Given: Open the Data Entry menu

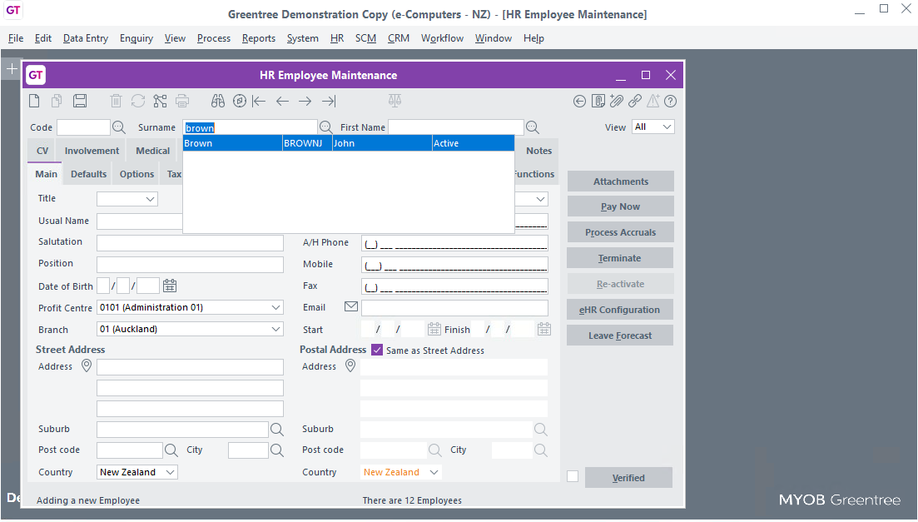Looking at the screenshot, I should pyautogui.click(x=86, y=38).
